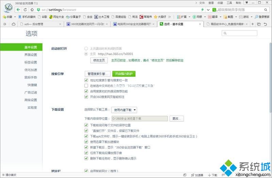Image resolution: width=272 pixels, height=178 pixels.
Task: Toggle 使用迅雷下载加速模块 checkbox
Action: (86, 142)
